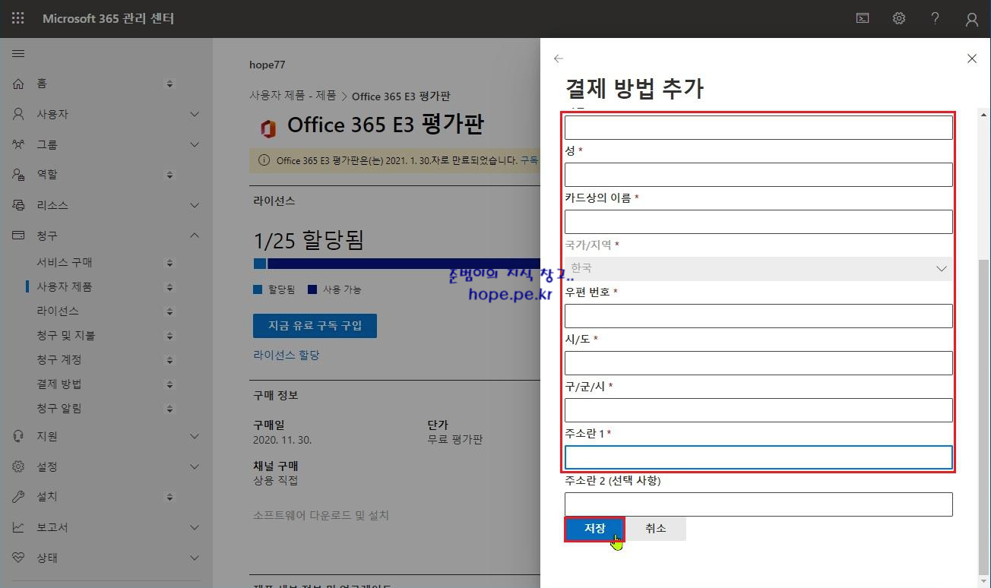The height and width of the screenshot is (588, 991).
Task: Pin toggle next to 청구 및 지불
Action: 169,336
